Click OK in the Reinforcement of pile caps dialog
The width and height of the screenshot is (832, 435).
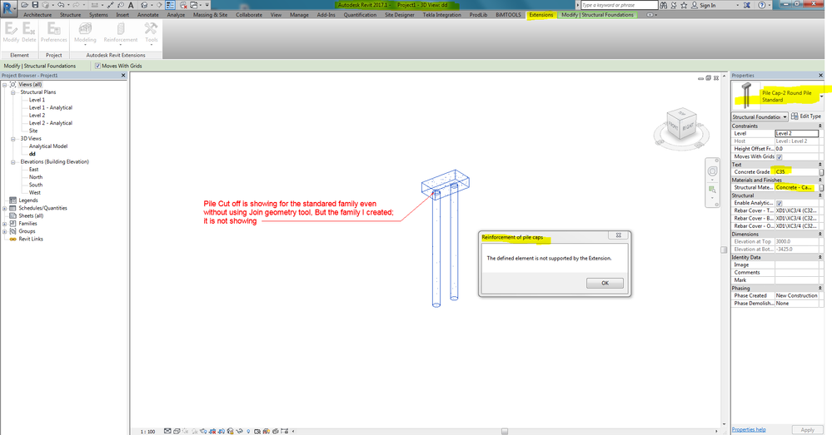coord(605,283)
